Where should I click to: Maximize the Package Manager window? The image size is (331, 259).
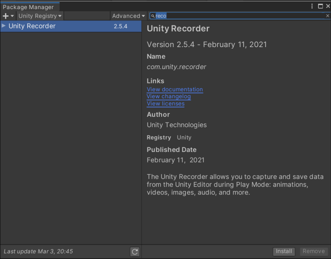coord(320,6)
